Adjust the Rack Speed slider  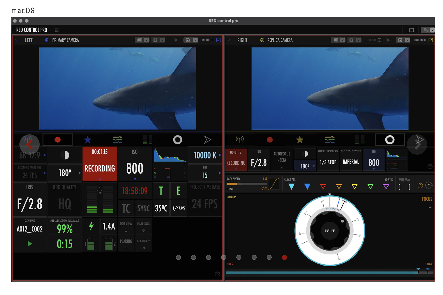246,184
